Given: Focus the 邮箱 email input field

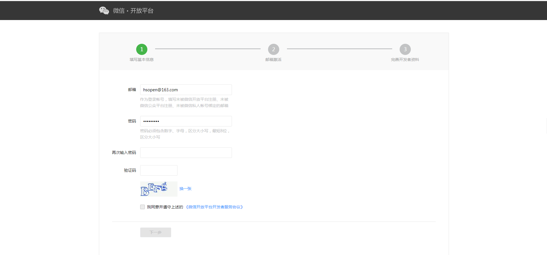Looking at the screenshot, I should pyautogui.click(x=186, y=90).
